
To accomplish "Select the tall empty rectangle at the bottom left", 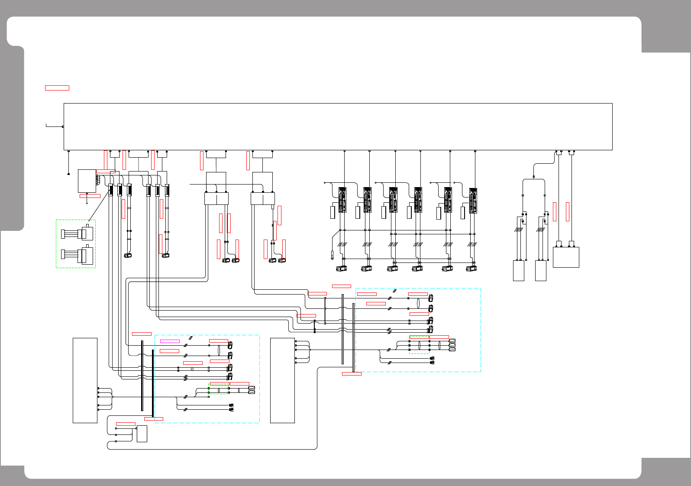I will coord(85,380).
